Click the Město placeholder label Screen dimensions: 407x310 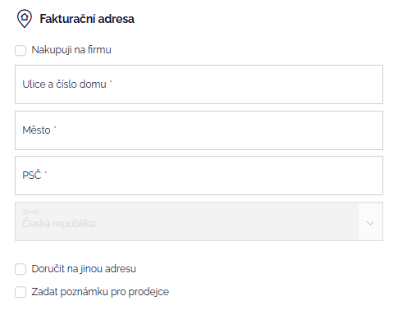36,130
